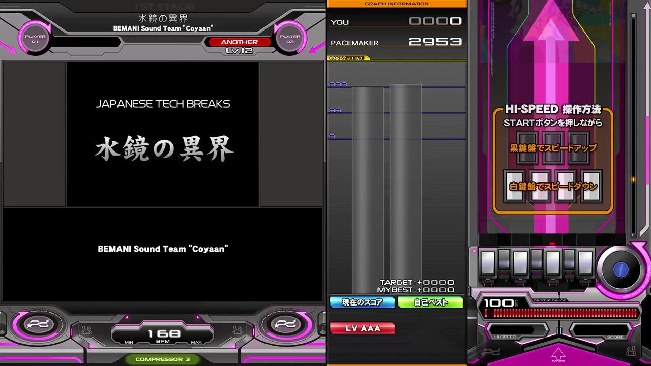
Task: Click the middle black key on the controller
Action: [x=537, y=259]
